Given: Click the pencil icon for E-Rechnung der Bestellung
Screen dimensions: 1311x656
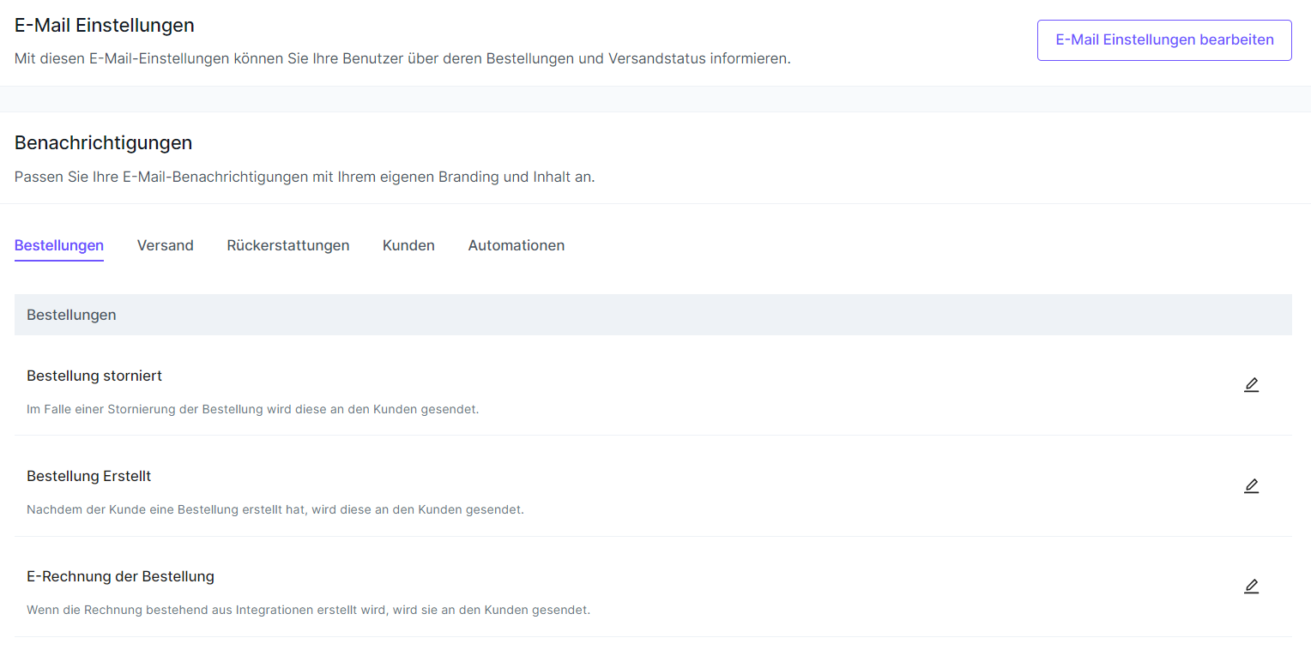Looking at the screenshot, I should [x=1251, y=586].
